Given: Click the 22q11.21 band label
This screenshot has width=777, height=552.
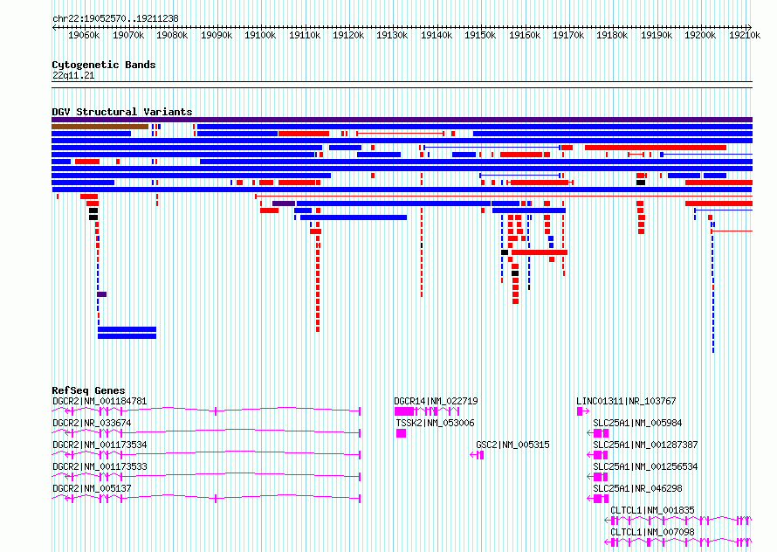Looking at the screenshot, I should point(73,75).
